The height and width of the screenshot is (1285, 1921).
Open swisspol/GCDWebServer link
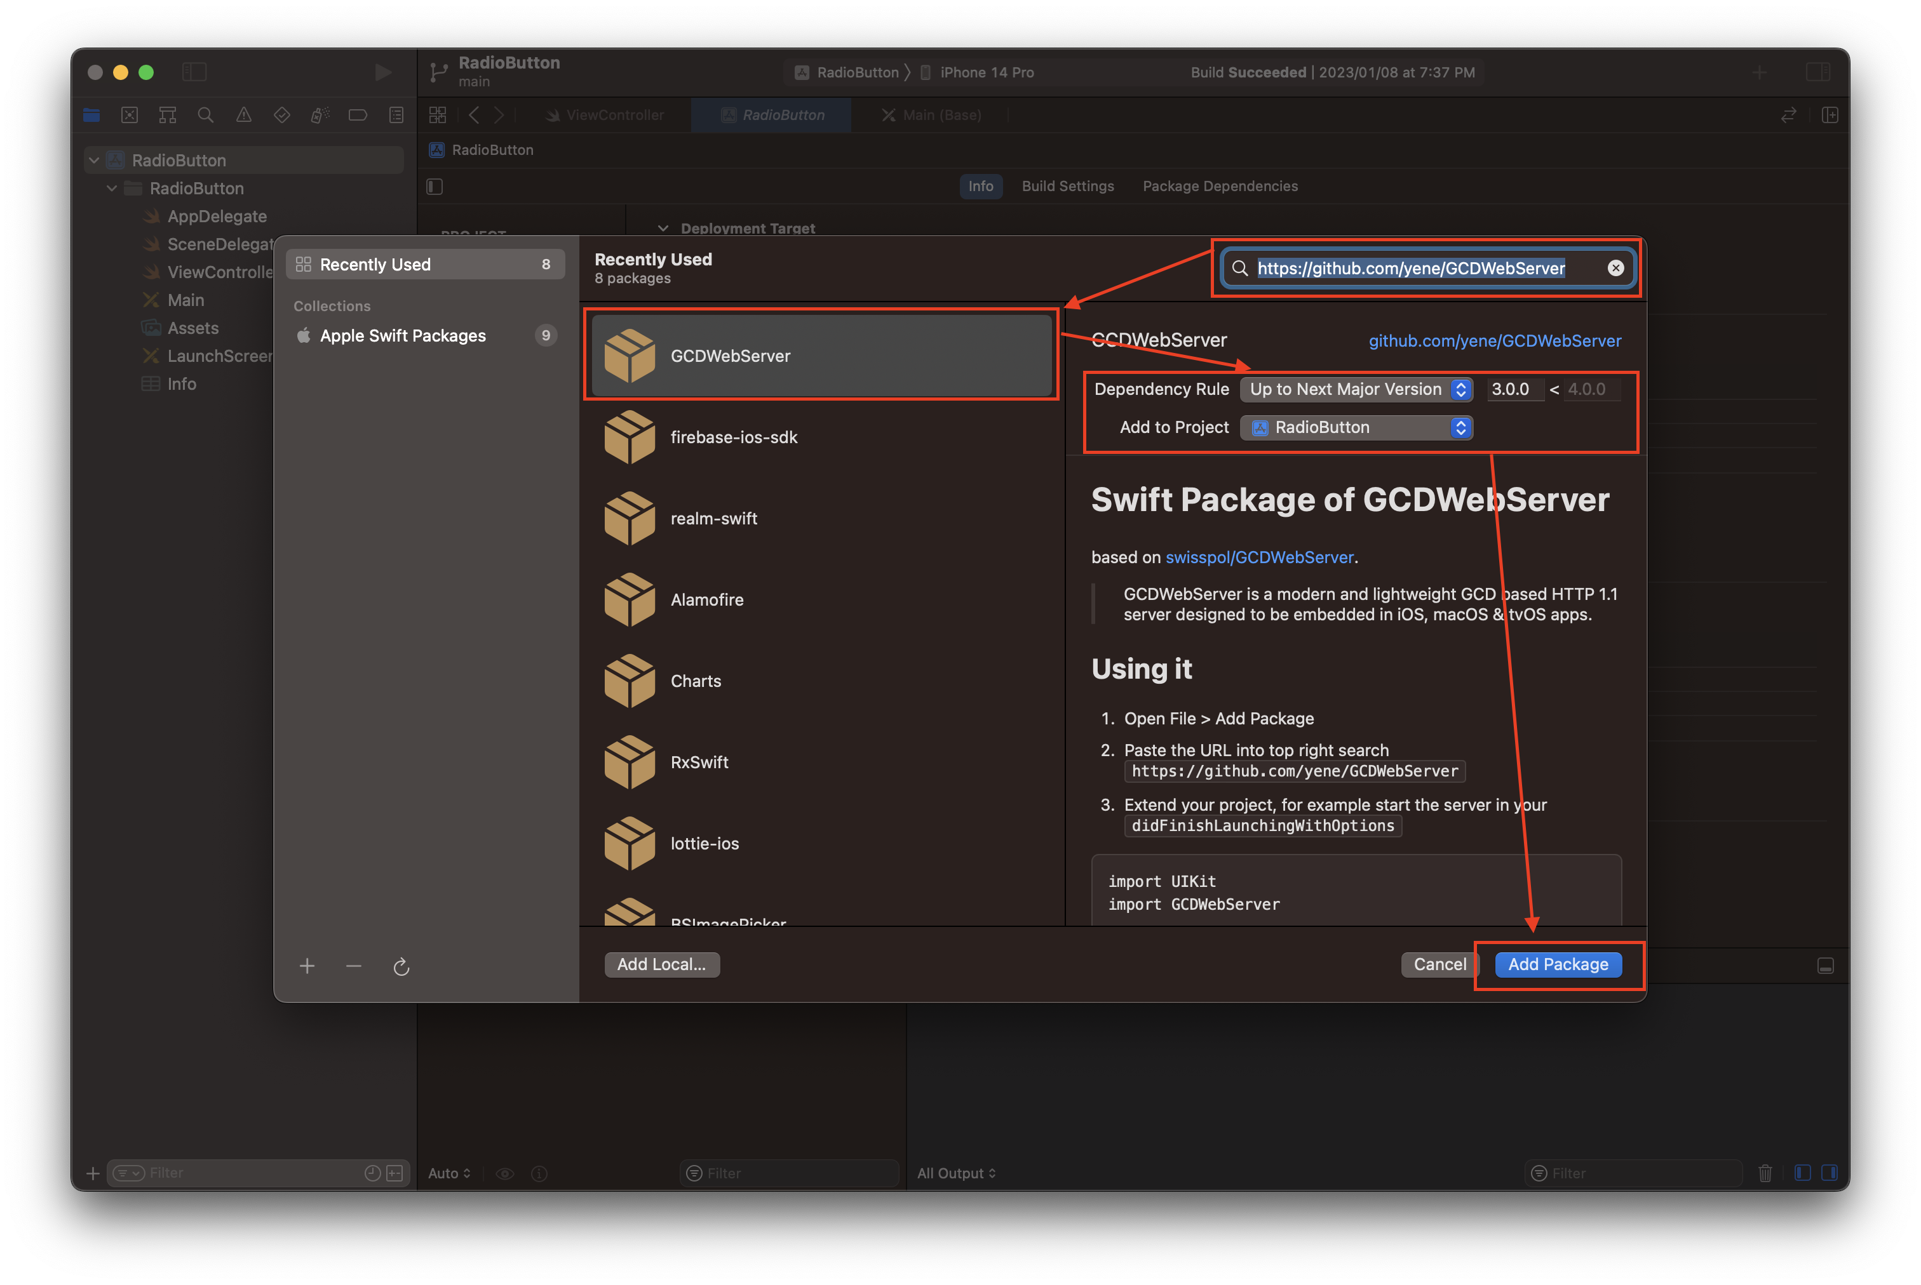click(x=1259, y=557)
